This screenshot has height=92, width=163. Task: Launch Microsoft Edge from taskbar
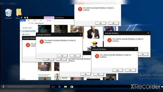[x=59, y=87]
